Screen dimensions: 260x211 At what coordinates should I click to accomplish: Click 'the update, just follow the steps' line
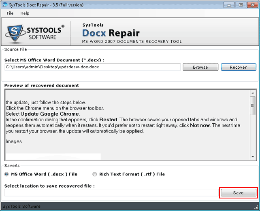point(46,102)
